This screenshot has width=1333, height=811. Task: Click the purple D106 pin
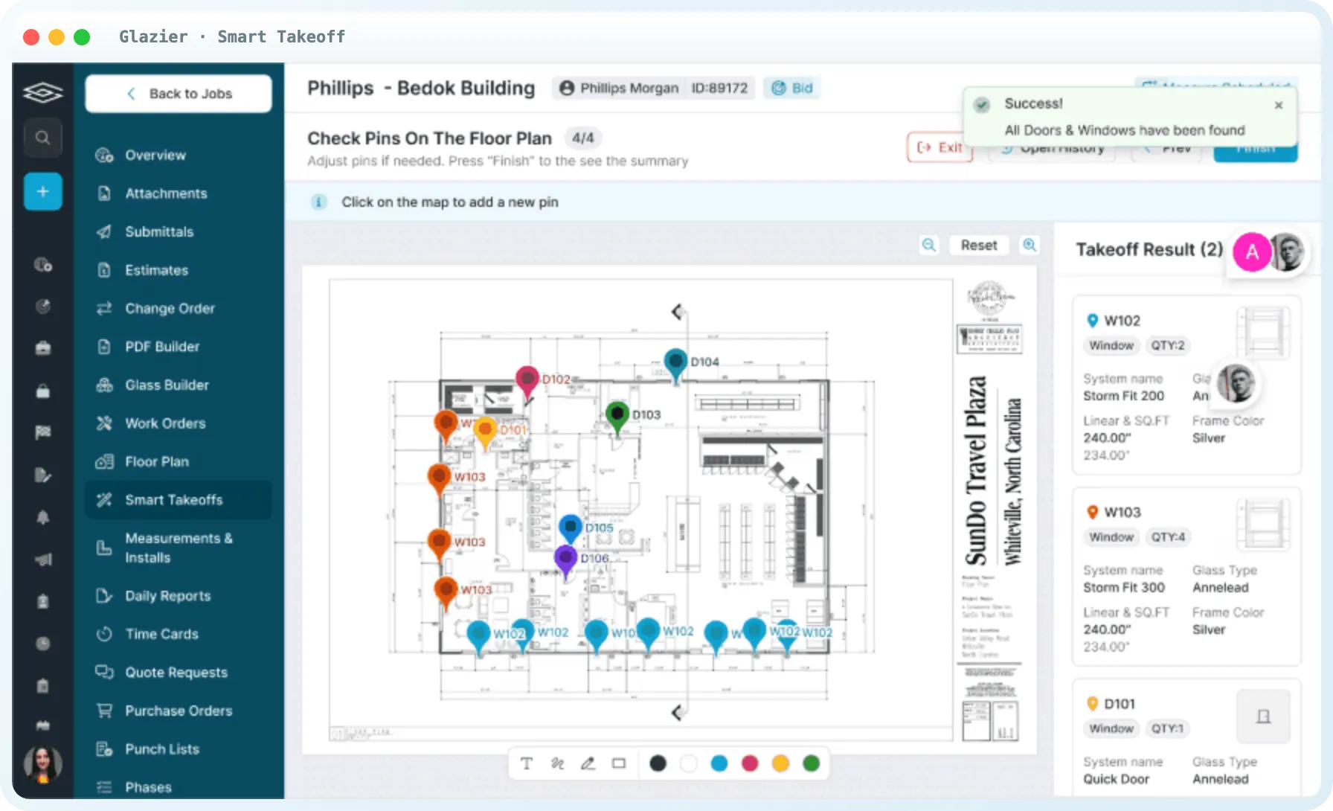point(566,560)
